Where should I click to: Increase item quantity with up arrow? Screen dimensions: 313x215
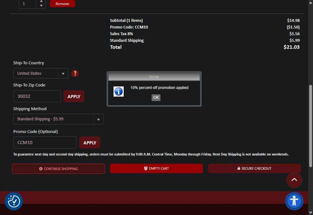pyautogui.click(x=41, y=1)
